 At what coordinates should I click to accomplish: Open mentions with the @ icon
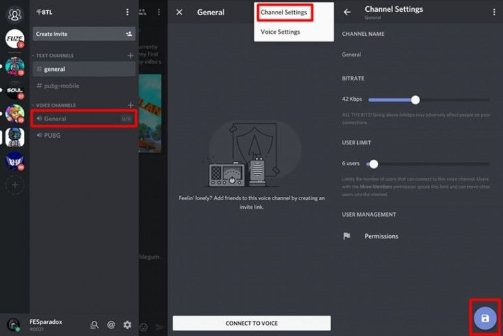111,325
